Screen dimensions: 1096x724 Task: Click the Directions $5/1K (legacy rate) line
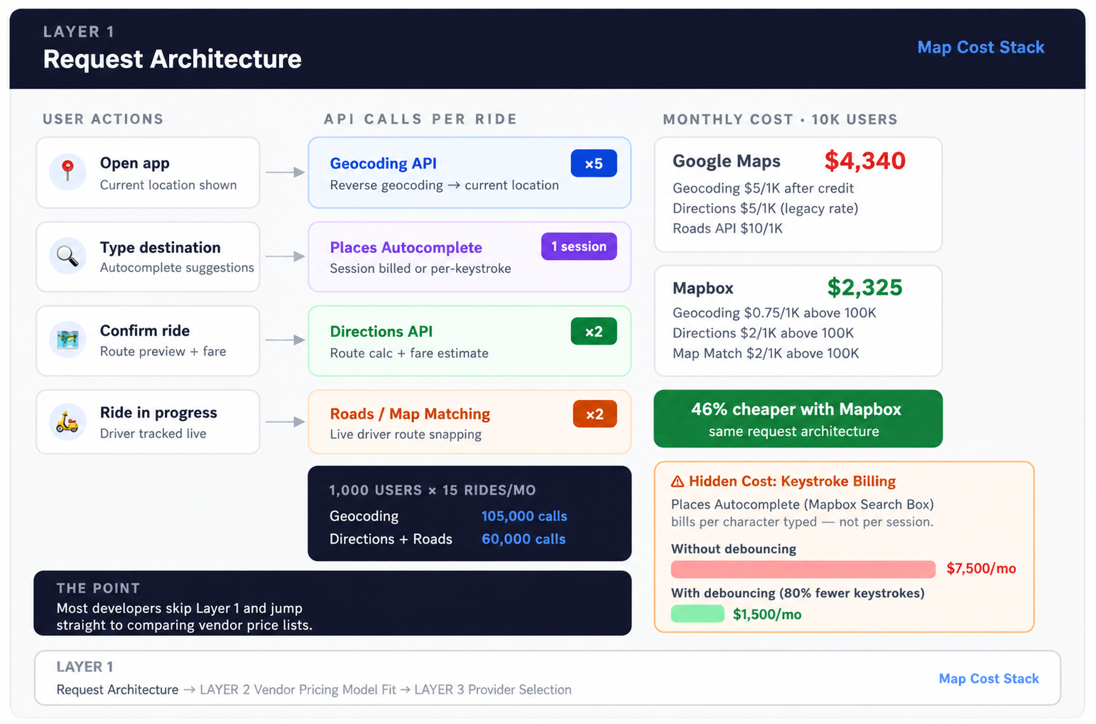(x=765, y=209)
